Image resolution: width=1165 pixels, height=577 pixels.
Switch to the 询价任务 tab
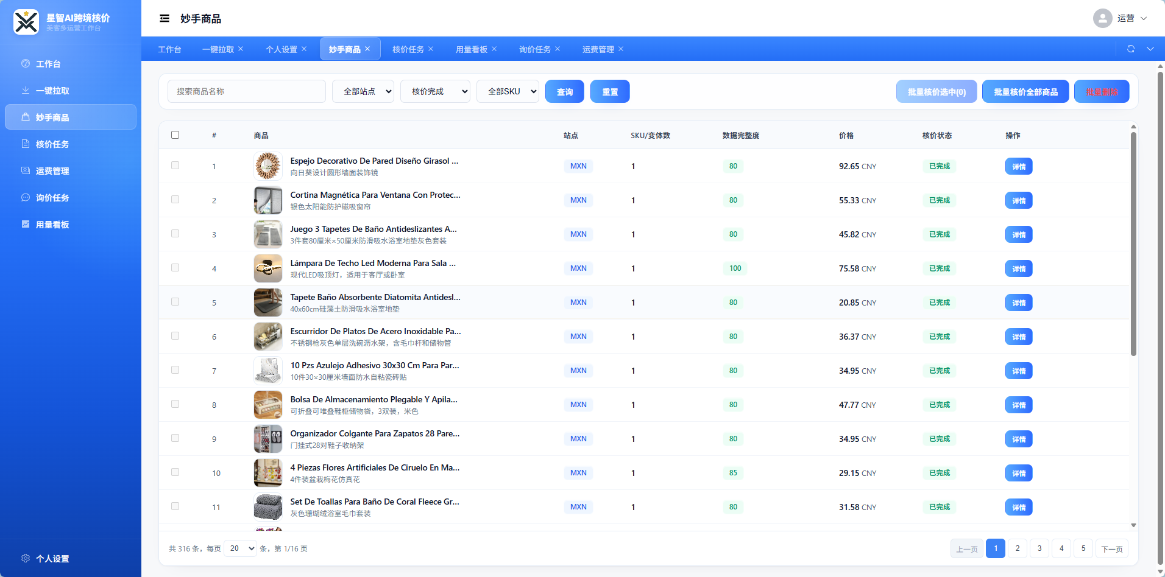coord(535,49)
